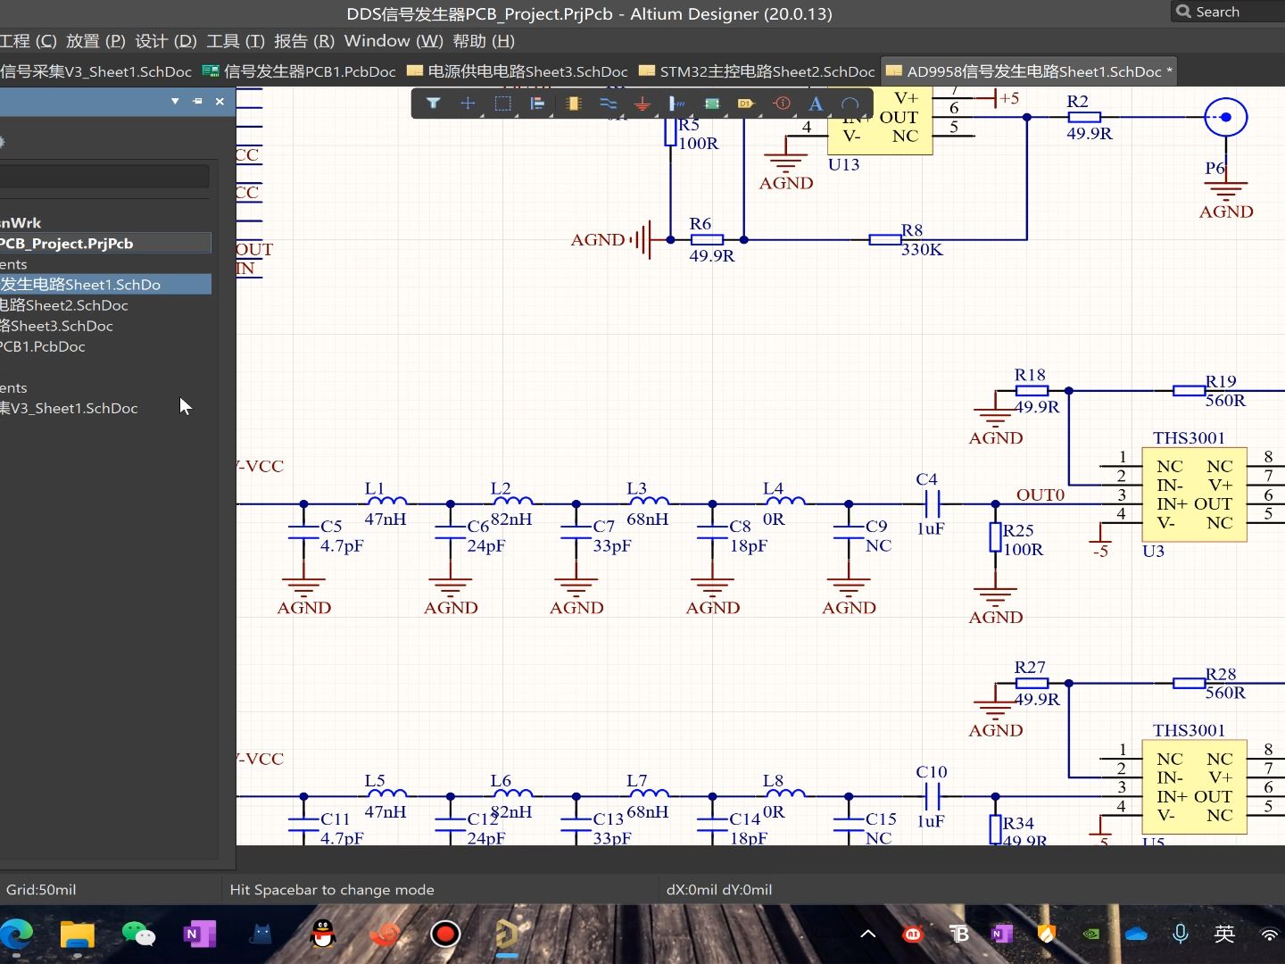This screenshot has width=1285, height=964.
Task: Open the 工具 (T) menu
Action: point(236,41)
